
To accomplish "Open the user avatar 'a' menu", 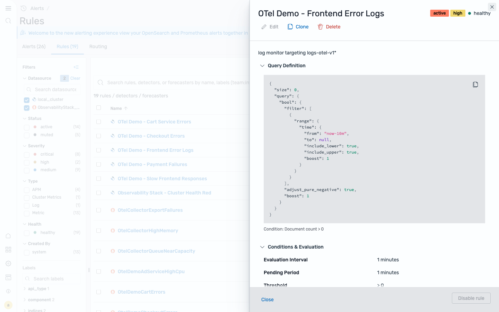I will pyautogui.click(x=8, y=305).
